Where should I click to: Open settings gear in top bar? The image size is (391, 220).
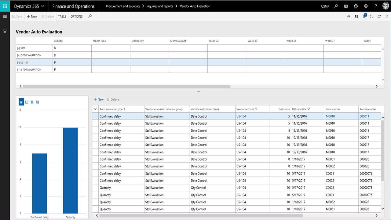(366, 6)
